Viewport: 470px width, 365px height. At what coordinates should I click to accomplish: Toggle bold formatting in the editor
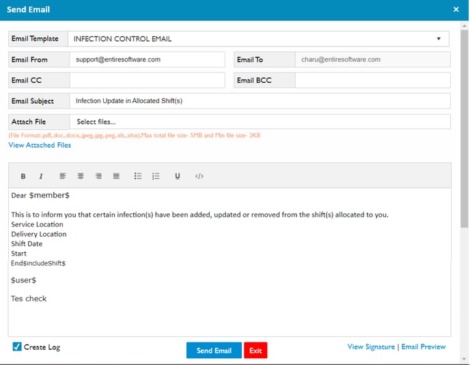point(23,176)
